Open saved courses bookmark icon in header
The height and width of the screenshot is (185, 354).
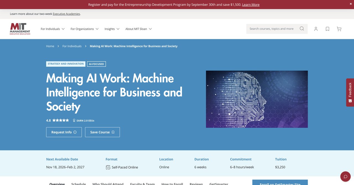pyautogui.click(x=327, y=29)
